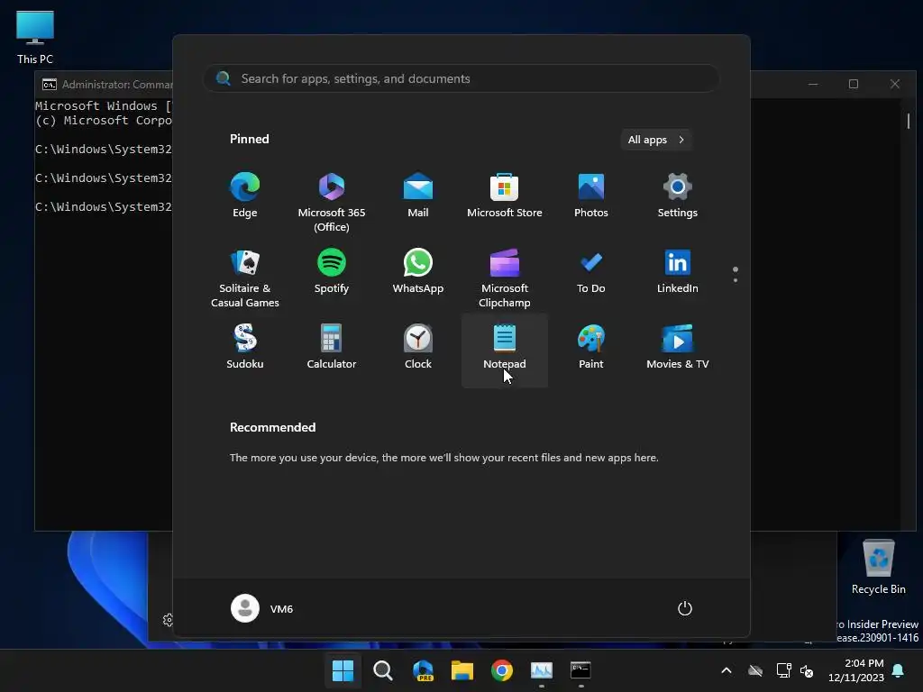This screenshot has width=923, height=692.
Task: Click the OneDrive cloud tray icon
Action: pos(755,670)
